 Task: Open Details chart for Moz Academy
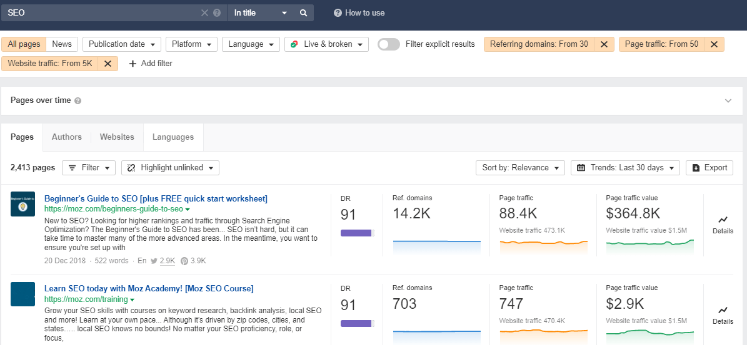coord(723,316)
